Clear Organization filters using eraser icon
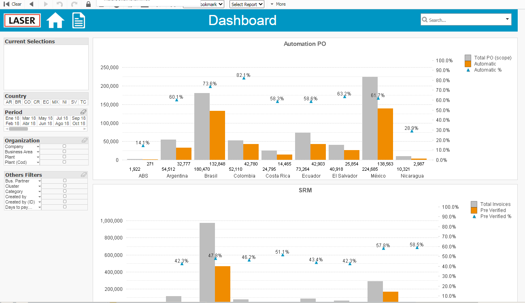 pyautogui.click(x=84, y=140)
